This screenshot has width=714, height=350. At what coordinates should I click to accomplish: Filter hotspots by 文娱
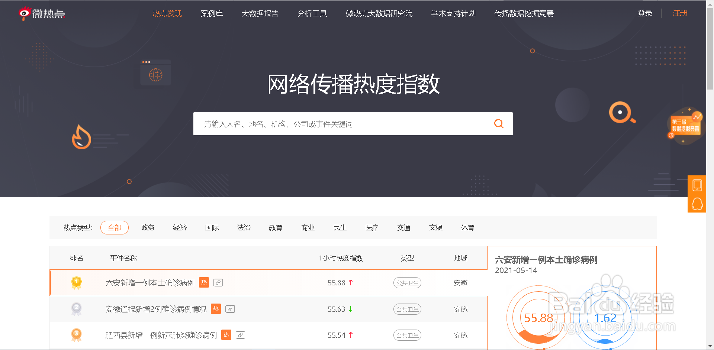coord(435,228)
